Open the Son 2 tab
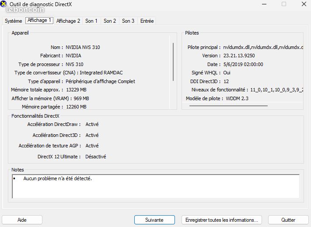311x227 pixels. (x=110, y=21)
